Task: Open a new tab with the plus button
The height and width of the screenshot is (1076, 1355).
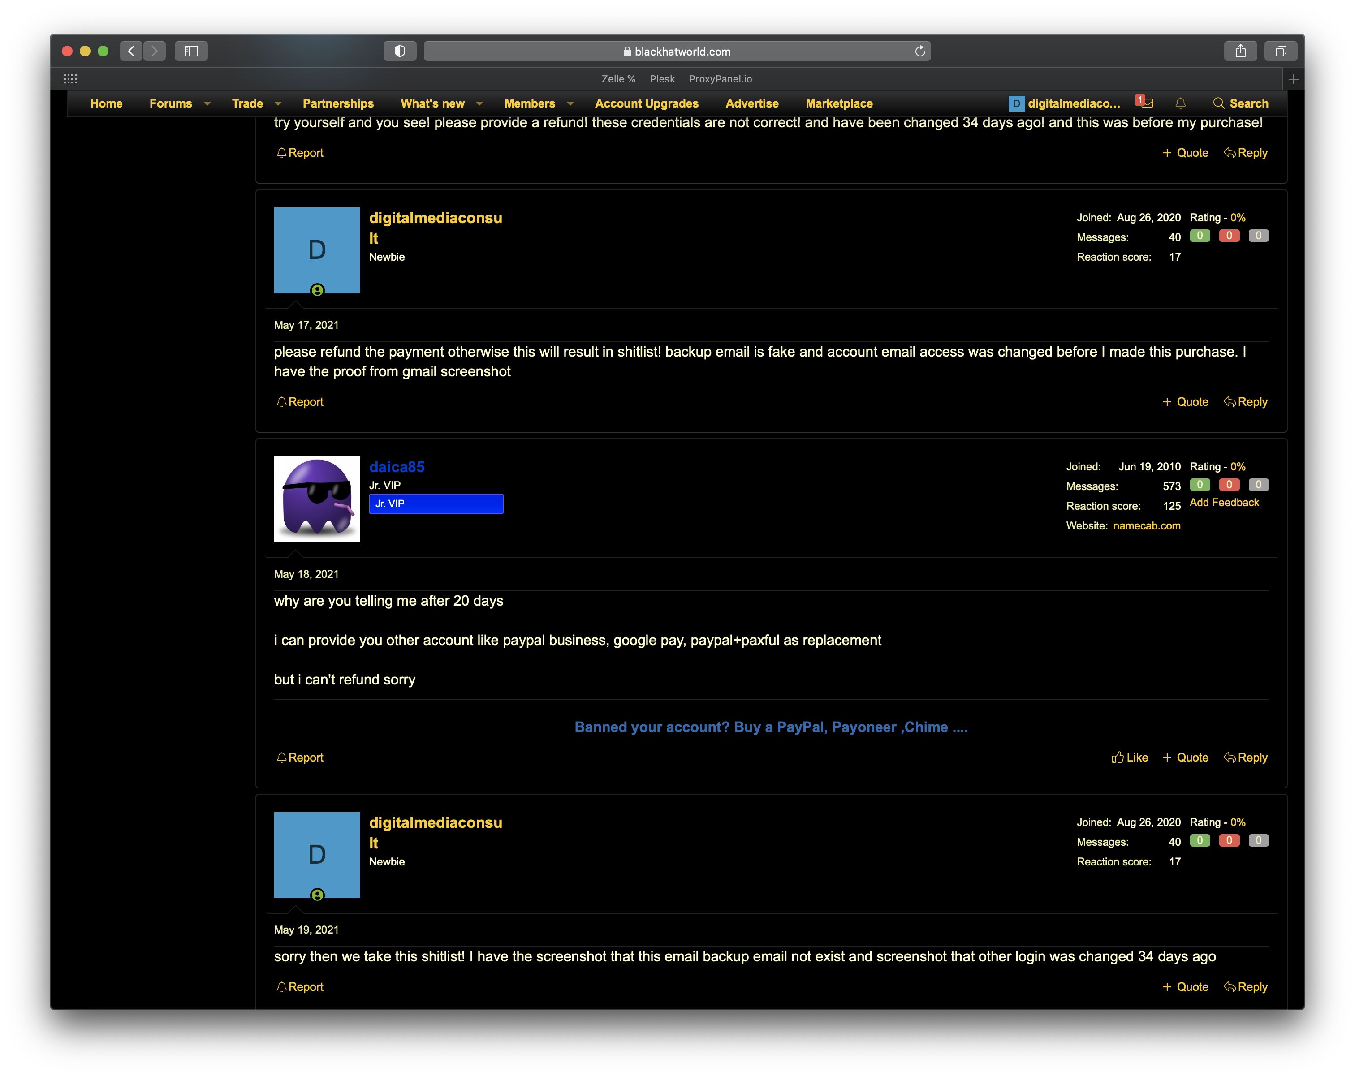Action: click(x=1294, y=79)
